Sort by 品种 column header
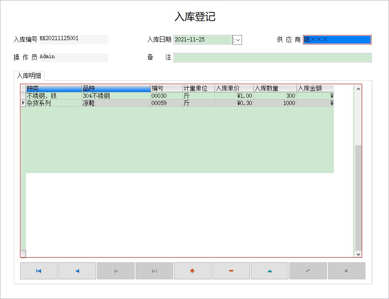The image size is (389, 299). coord(116,88)
